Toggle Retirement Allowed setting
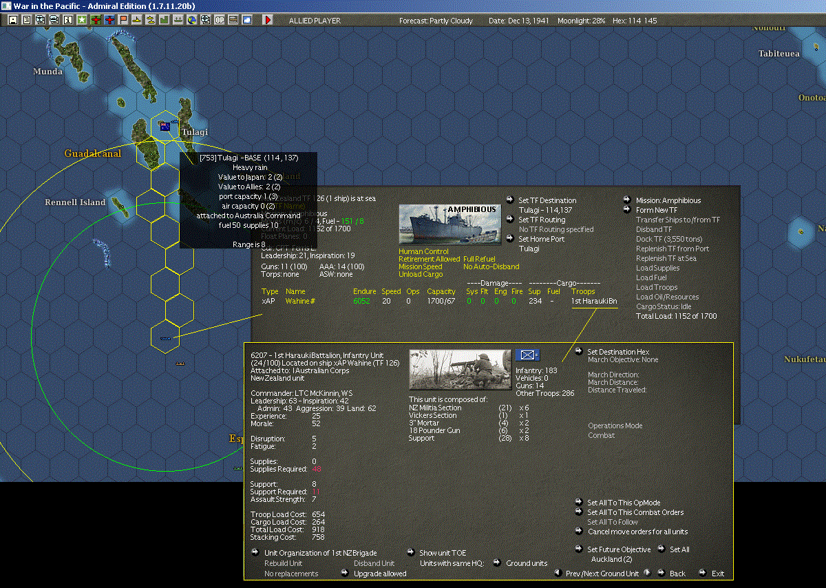Screen dimensions: 826x588 (430, 259)
